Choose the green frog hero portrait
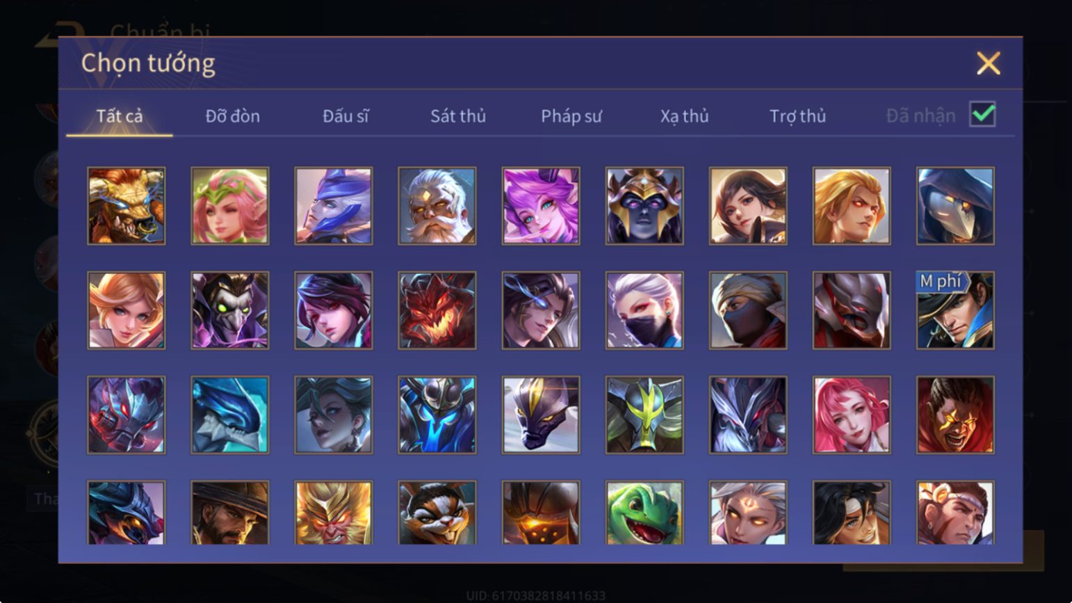This screenshot has width=1072, height=603. coord(644,513)
